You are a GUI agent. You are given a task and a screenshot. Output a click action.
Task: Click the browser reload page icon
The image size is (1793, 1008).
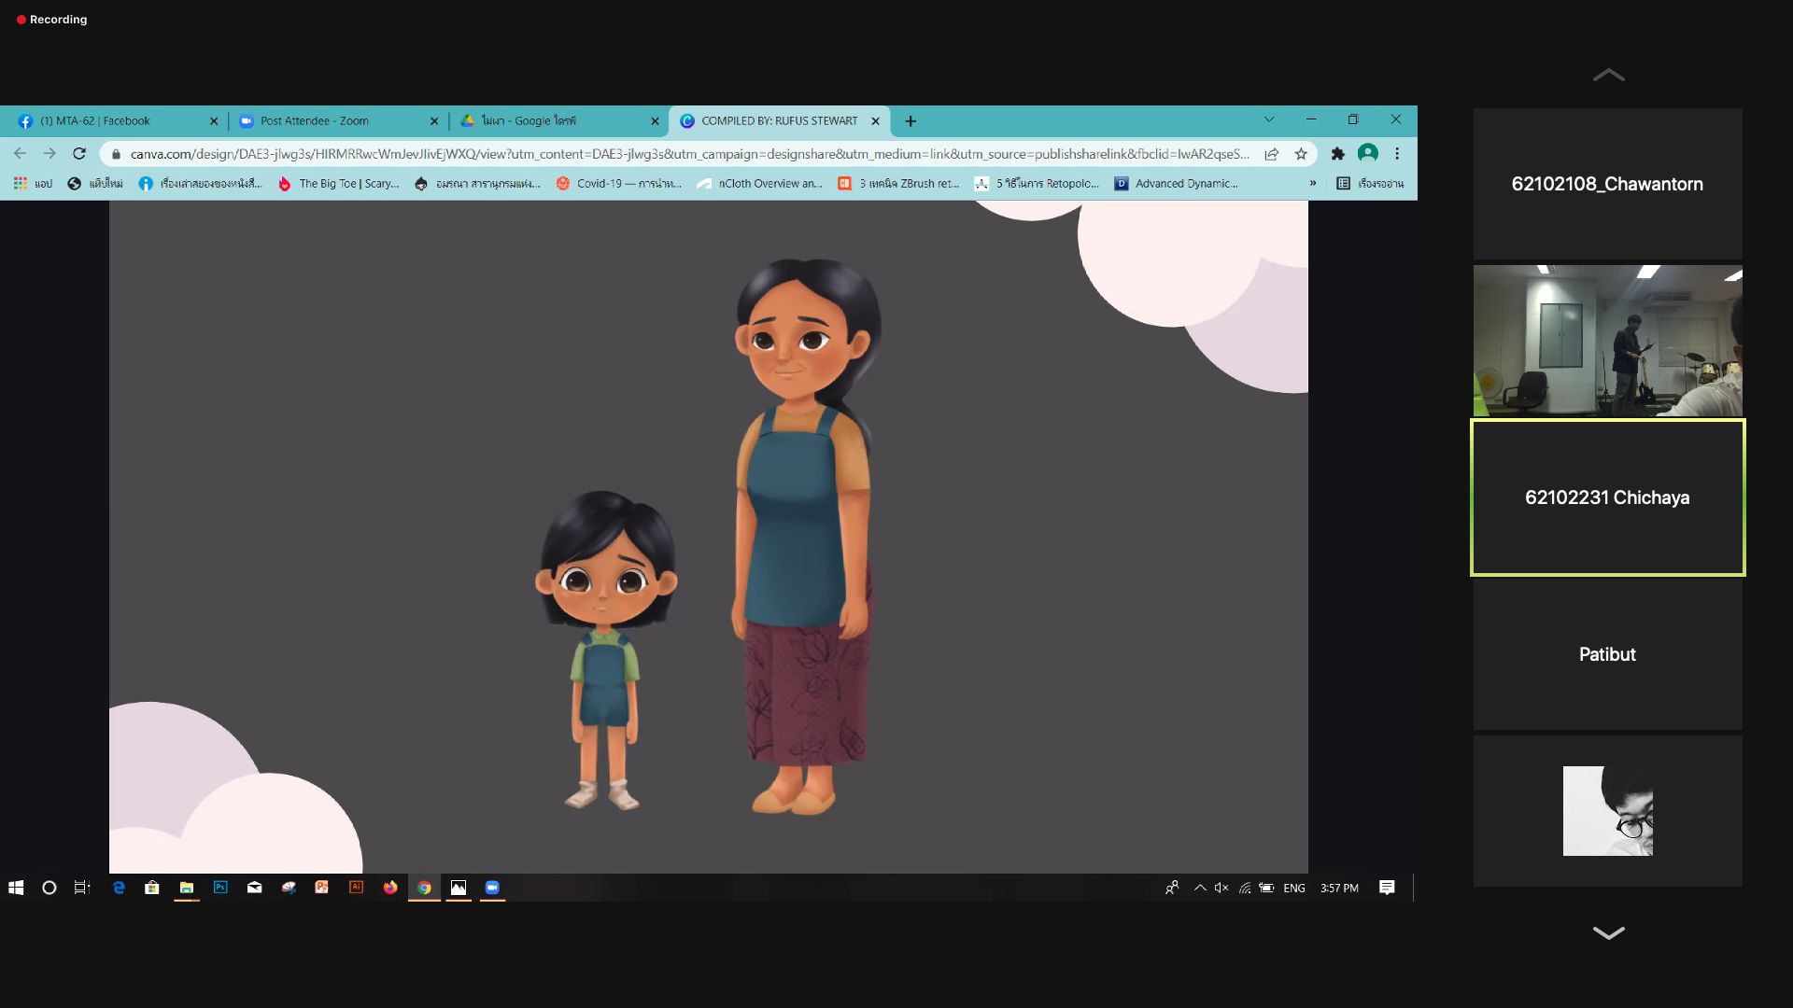tap(79, 154)
